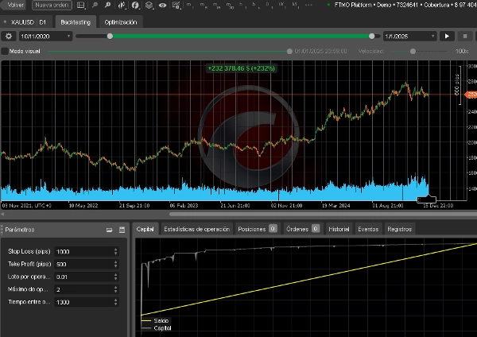Open backtesting settings gear icon
The height and width of the screenshot is (337, 477).
coord(9,36)
